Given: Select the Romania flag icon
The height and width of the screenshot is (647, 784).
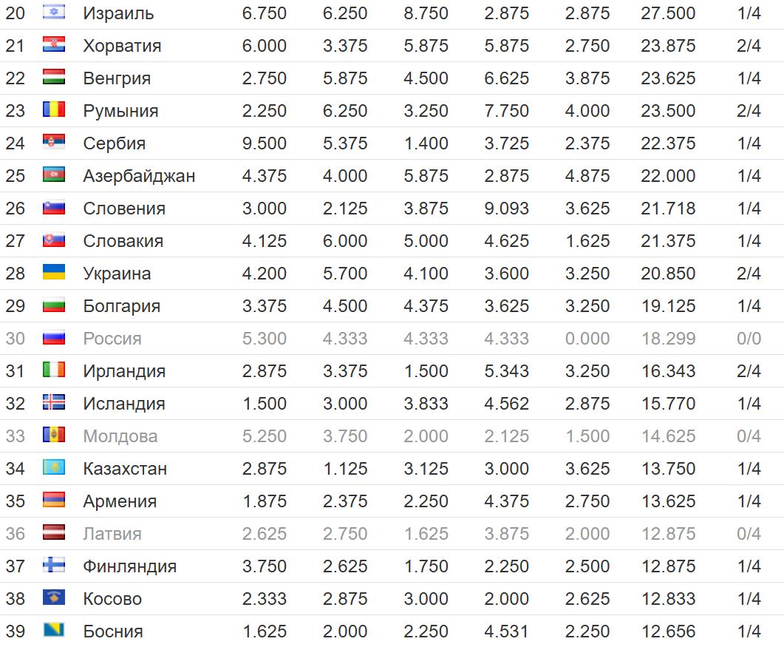Looking at the screenshot, I should coord(54,110).
